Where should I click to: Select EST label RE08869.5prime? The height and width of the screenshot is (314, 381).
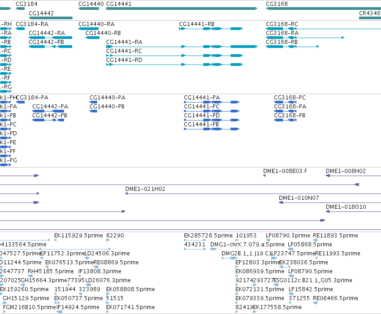click(x=116, y=262)
